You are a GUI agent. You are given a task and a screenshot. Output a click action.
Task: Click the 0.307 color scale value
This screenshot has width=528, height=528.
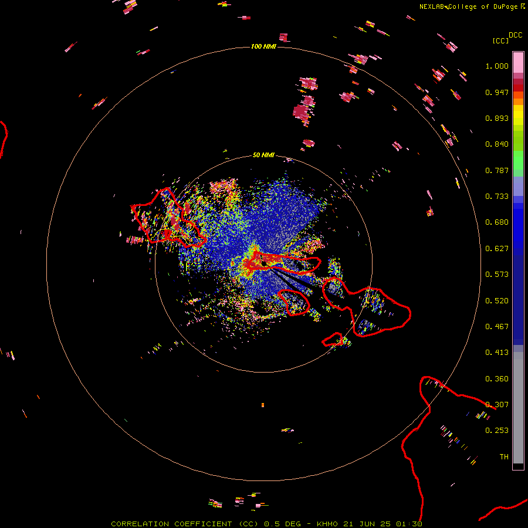pyautogui.click(x=497, y=405)
